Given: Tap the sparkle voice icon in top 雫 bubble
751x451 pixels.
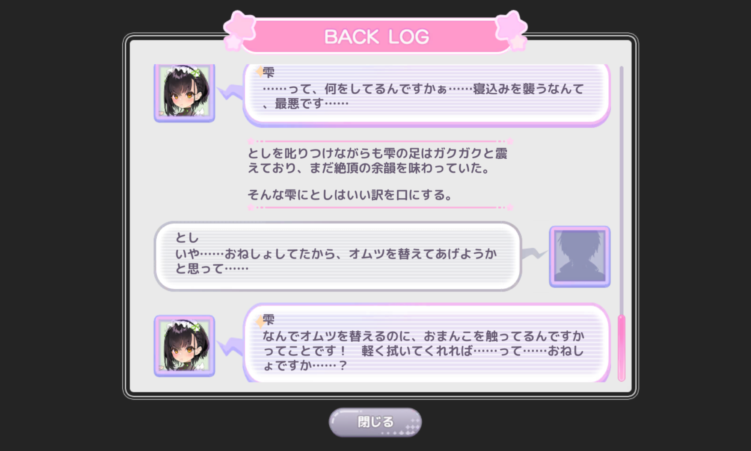Looking at the screenshot, I should click(x=259, y=71).
